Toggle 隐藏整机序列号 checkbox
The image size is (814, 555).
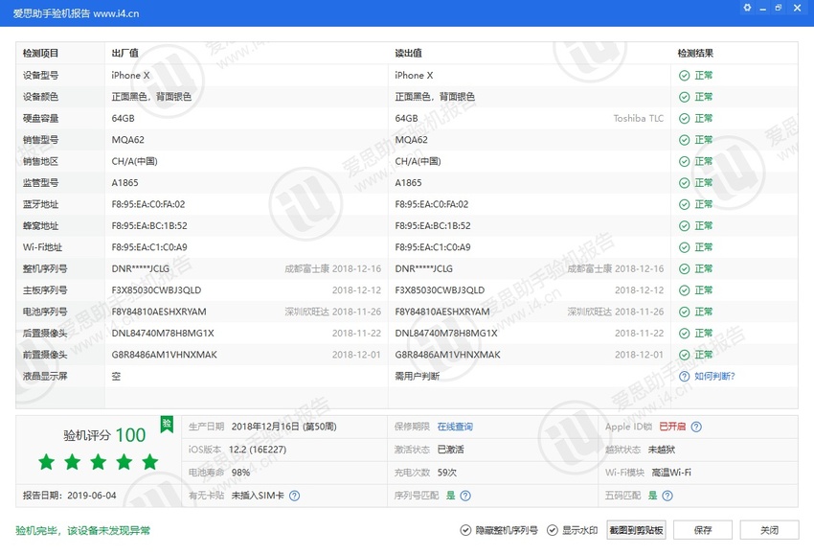465,530
